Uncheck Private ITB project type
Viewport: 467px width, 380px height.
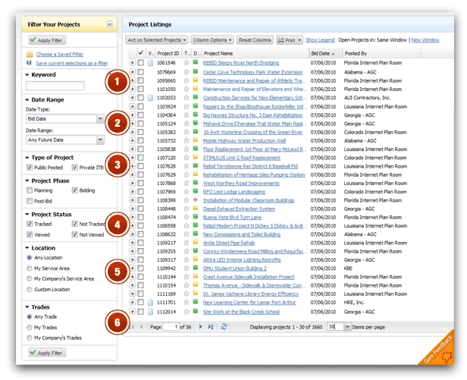(x=75, y=168)
